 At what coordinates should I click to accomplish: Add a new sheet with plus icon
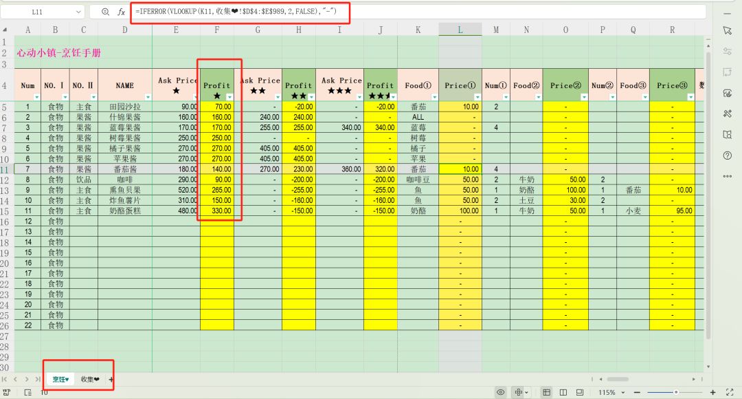(x=111, y=379)
